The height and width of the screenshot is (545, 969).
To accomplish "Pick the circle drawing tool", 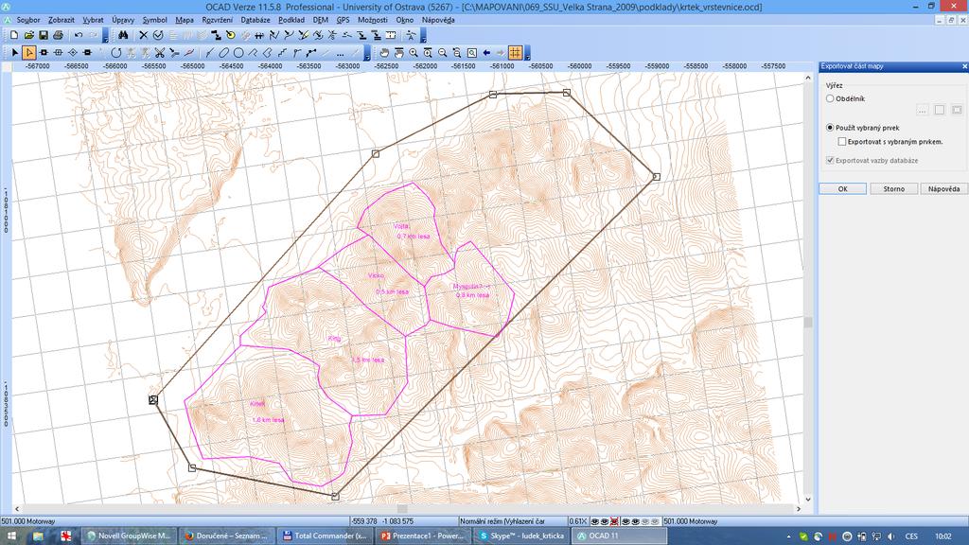I will (238, 53).
